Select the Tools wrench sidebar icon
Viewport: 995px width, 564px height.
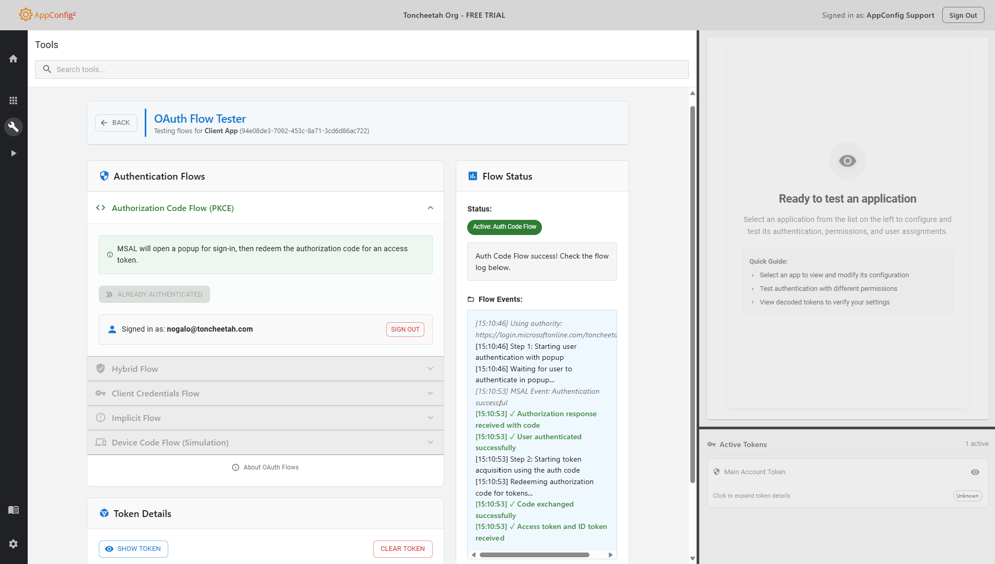point(14,126)
